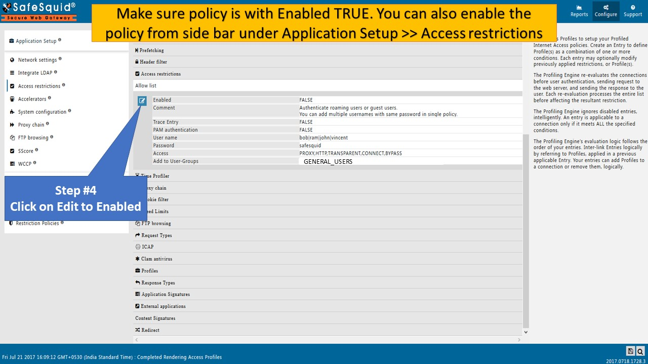Expand the Request Types section
648x364 pixels.
tap(328, 235)
